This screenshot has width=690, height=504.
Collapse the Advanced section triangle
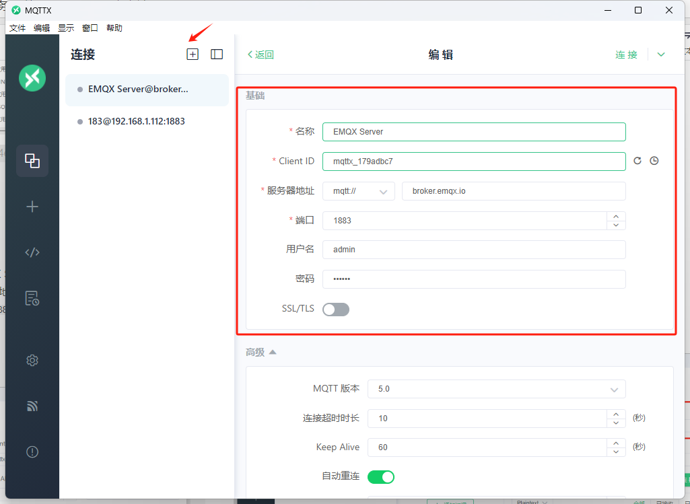click(x=273, y=353)
